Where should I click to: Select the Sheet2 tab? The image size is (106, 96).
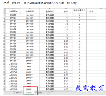[29, 93]
